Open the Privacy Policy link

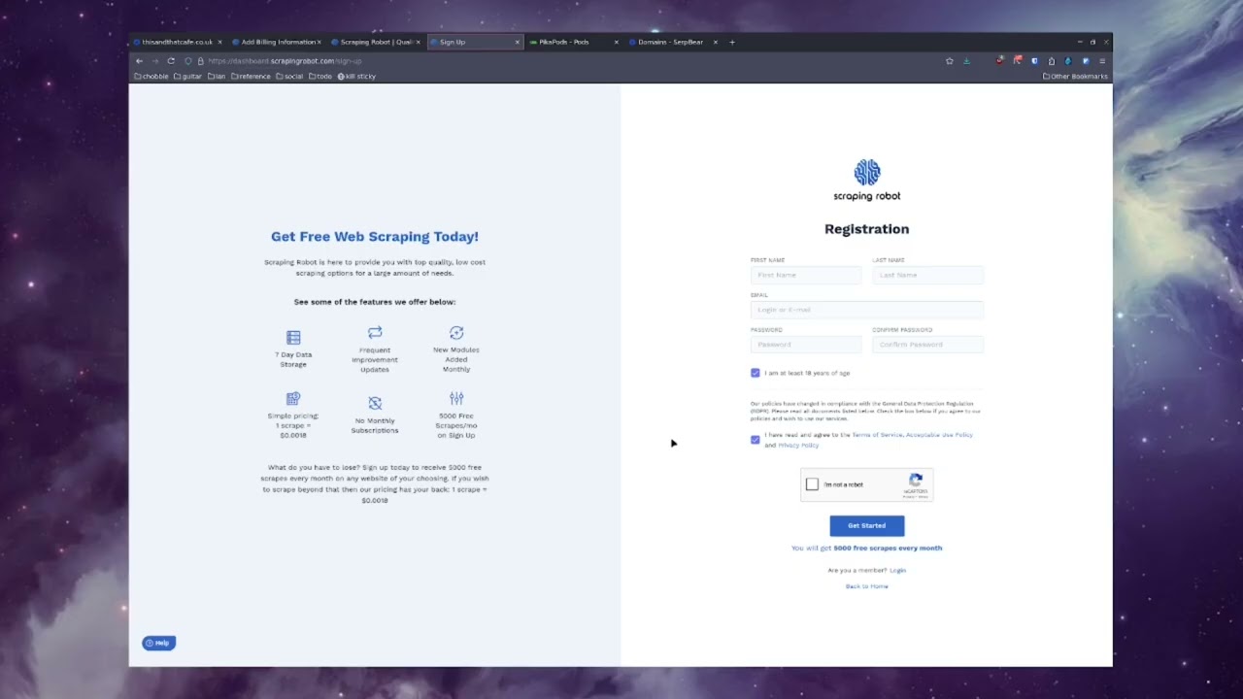point(798,445)
